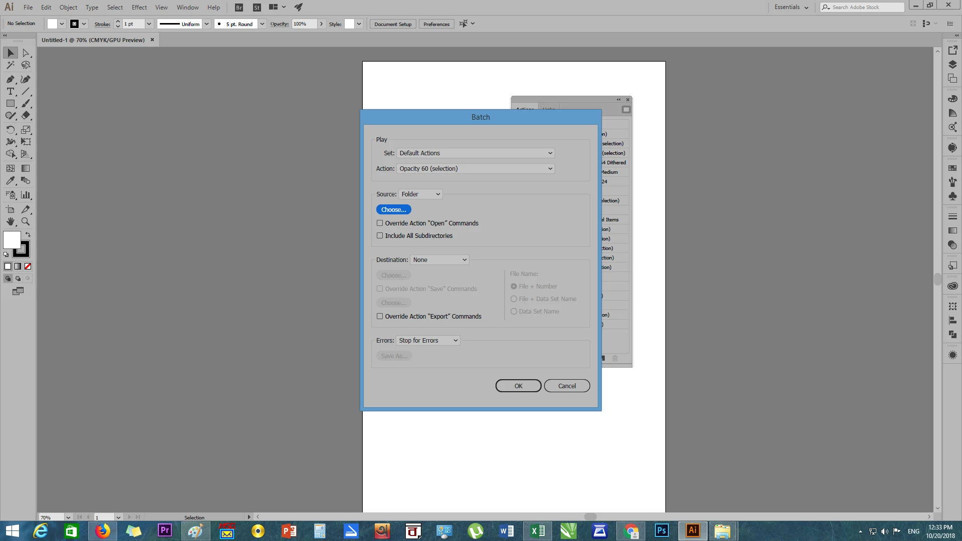Open Adobe Bridge from toolbar
Screen dimensions: 962x541
239,8
